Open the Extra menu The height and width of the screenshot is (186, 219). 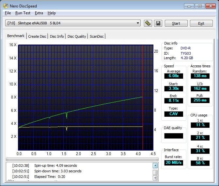coord(39,13)
